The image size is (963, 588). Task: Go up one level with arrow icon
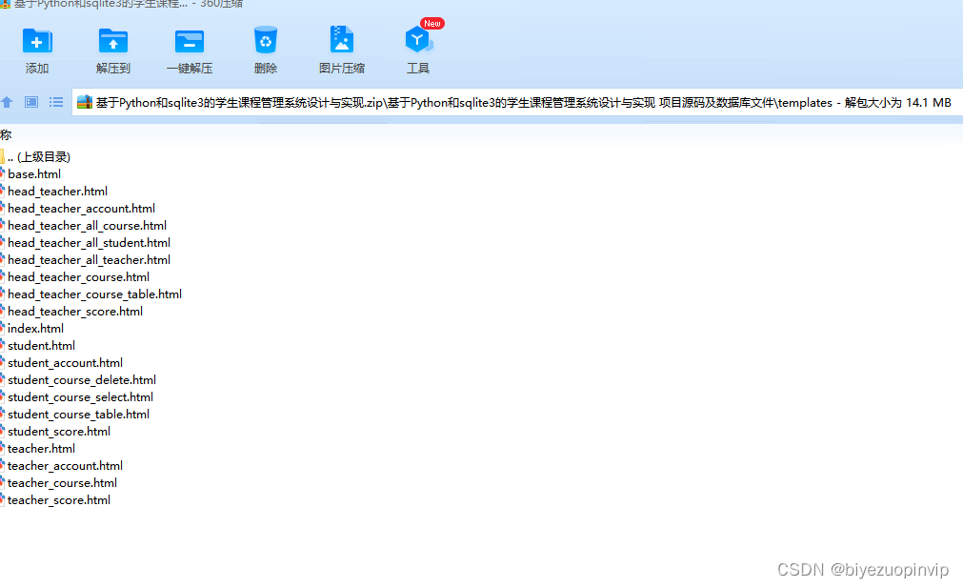point(7,102)
